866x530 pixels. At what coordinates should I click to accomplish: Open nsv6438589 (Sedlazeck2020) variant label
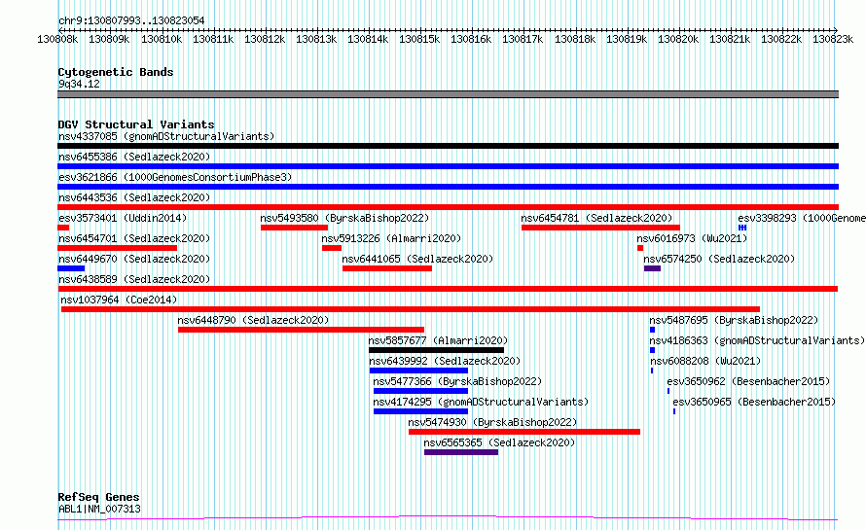click(x=134, y=279)
